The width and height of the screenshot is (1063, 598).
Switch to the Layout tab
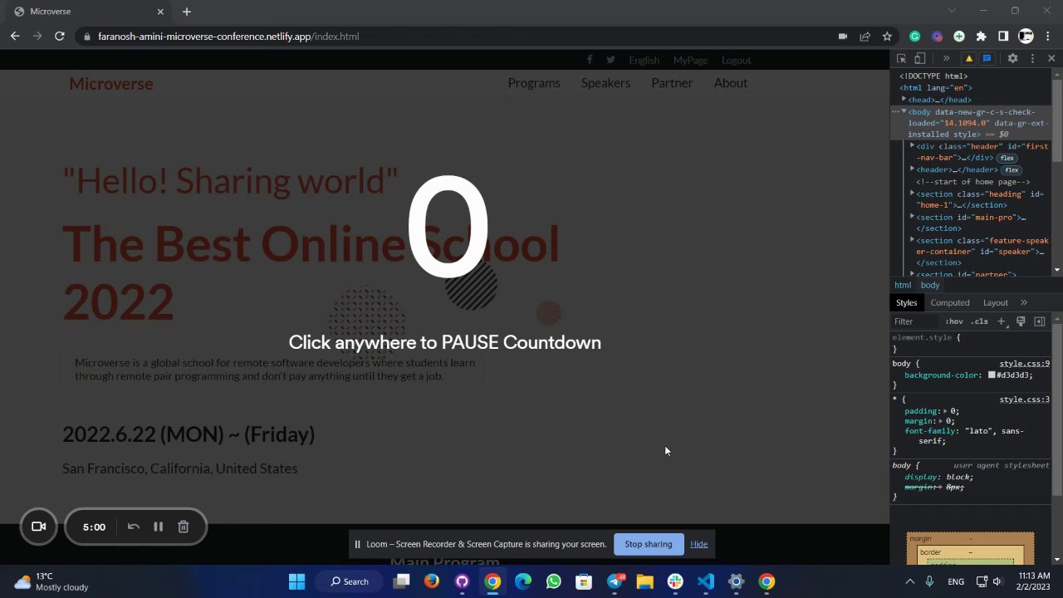click(x=995, y=302)
